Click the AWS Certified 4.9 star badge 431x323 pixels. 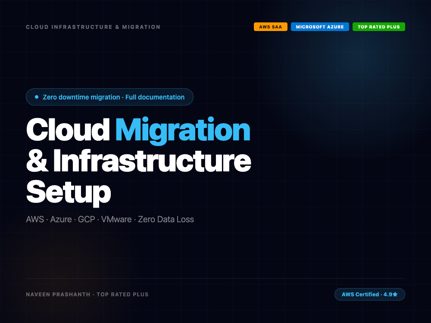tap(369, 294)
